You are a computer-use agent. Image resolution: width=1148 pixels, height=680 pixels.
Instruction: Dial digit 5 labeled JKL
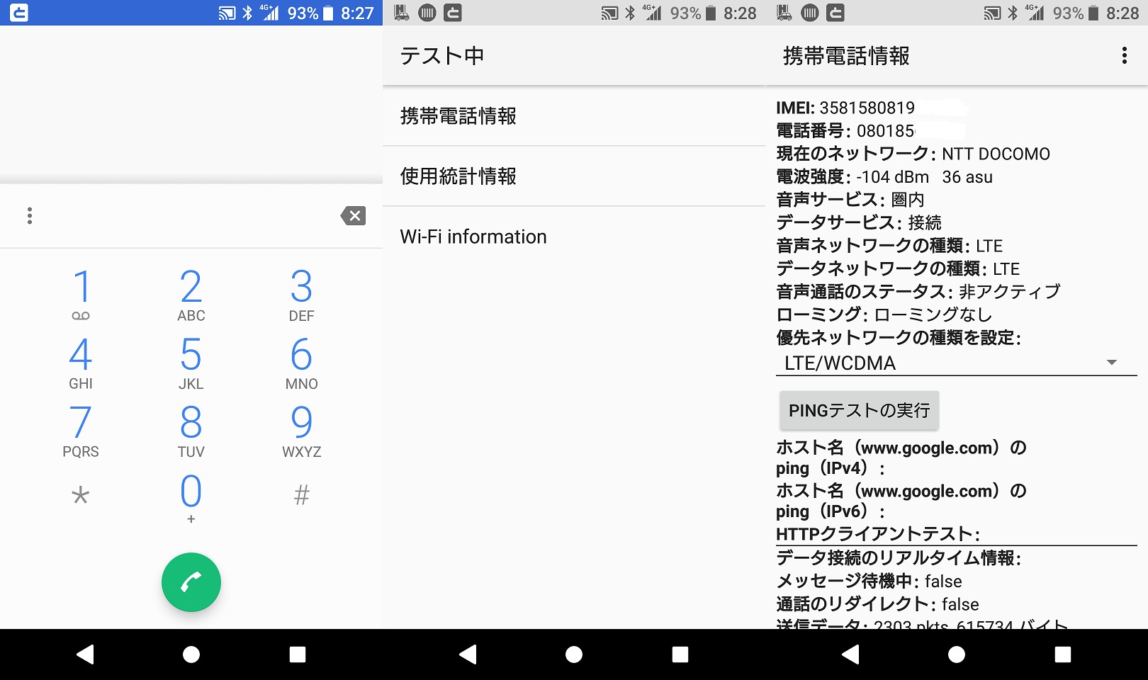191,363
